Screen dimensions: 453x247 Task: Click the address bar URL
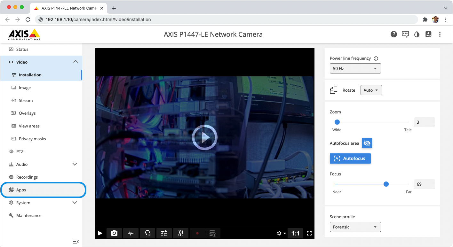pos(98,19)
